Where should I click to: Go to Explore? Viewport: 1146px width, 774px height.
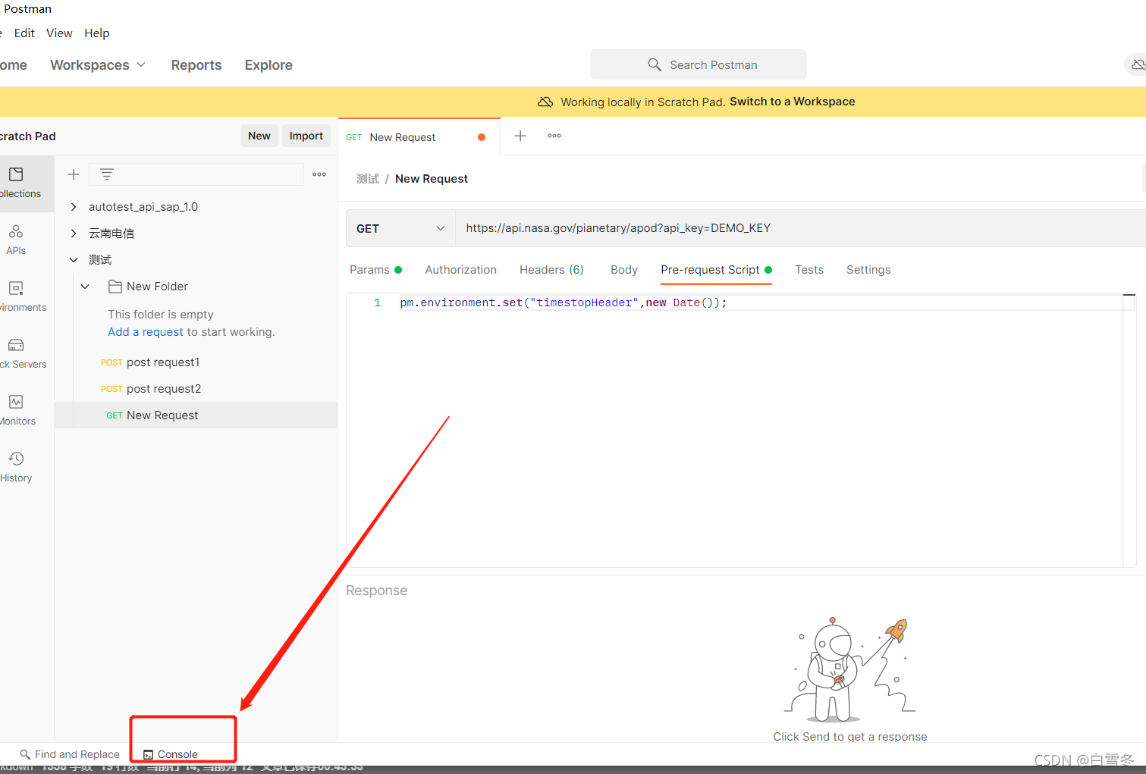pyautogui.click(x=268, y=65)
